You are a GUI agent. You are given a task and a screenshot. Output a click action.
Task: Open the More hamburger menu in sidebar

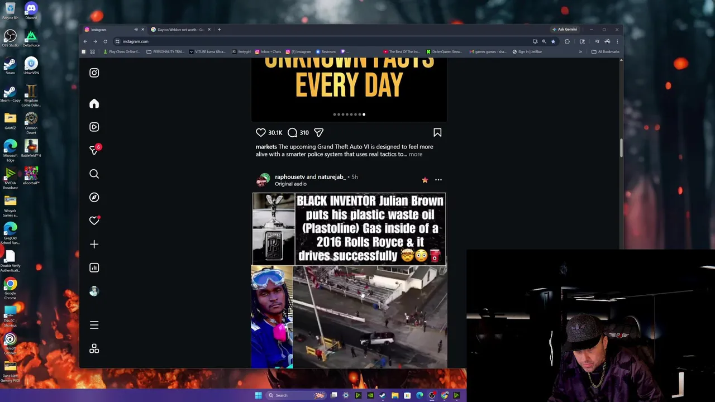(x=94, y=325)
